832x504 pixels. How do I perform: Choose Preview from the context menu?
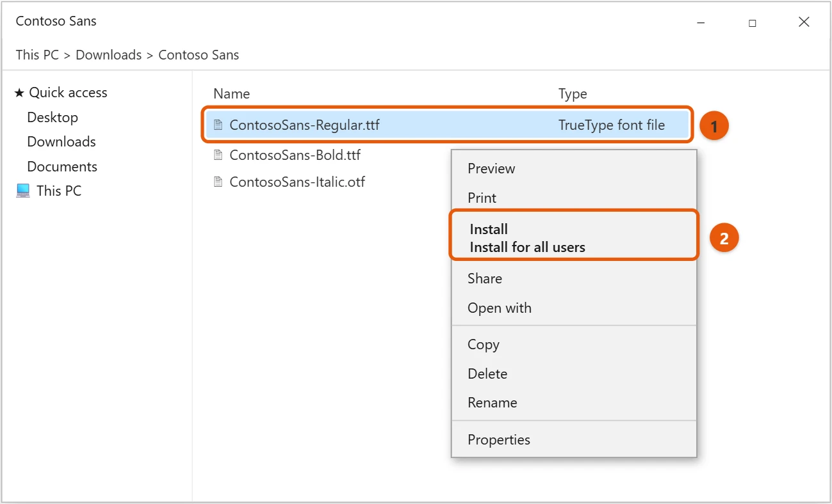[x=491, y=169]
